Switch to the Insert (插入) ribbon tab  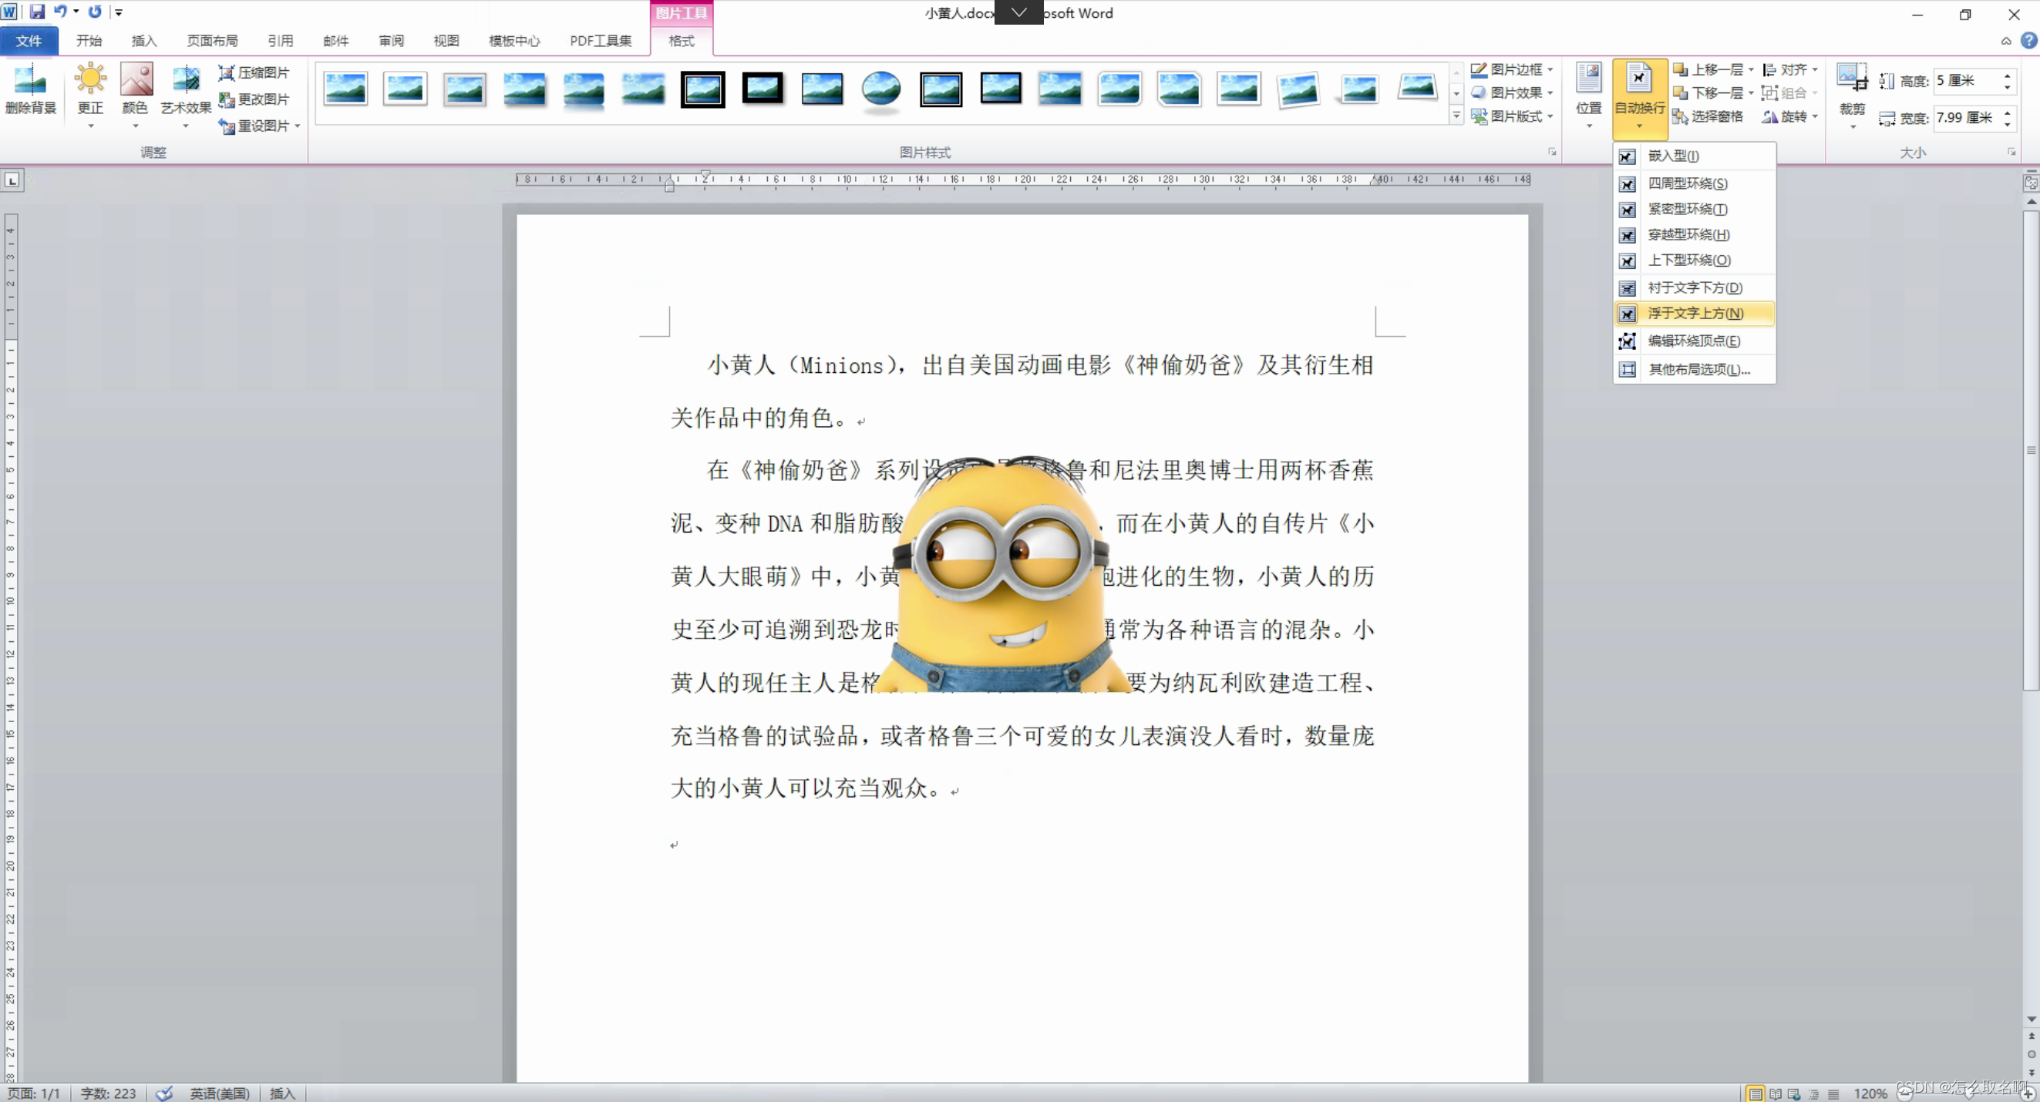tap(143, 41)
